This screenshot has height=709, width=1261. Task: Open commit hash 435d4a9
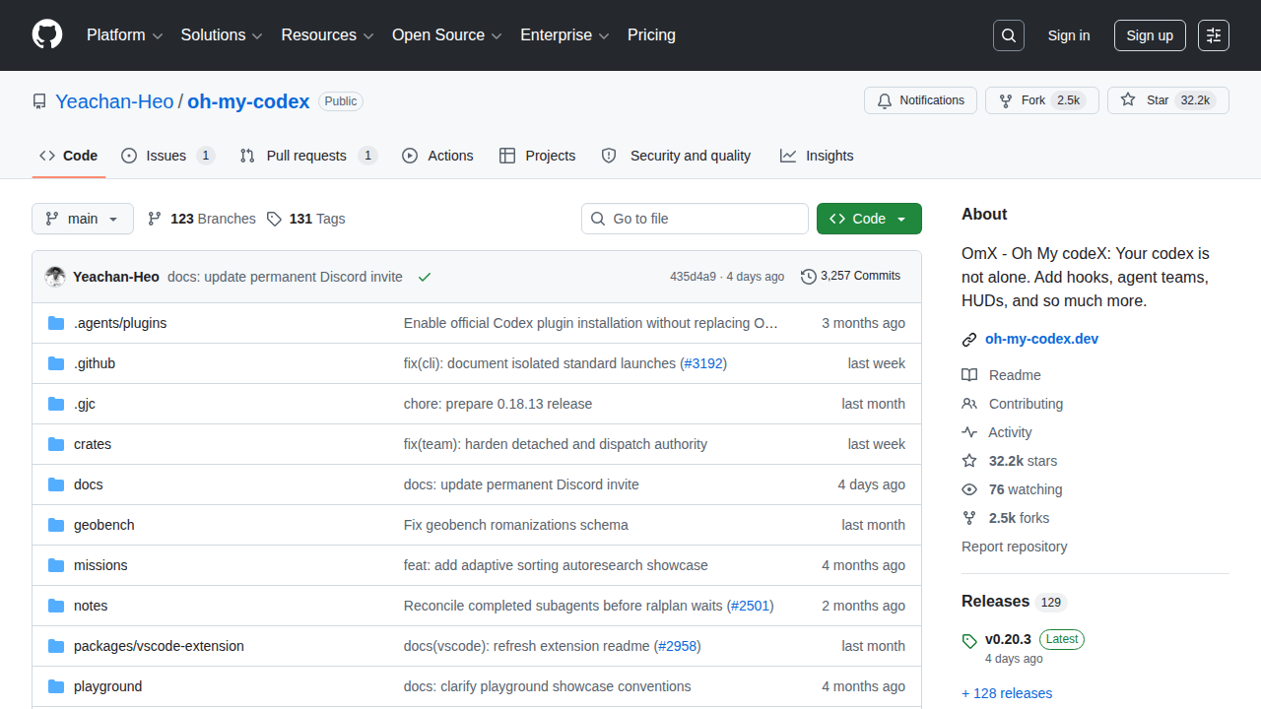point(693,277)
